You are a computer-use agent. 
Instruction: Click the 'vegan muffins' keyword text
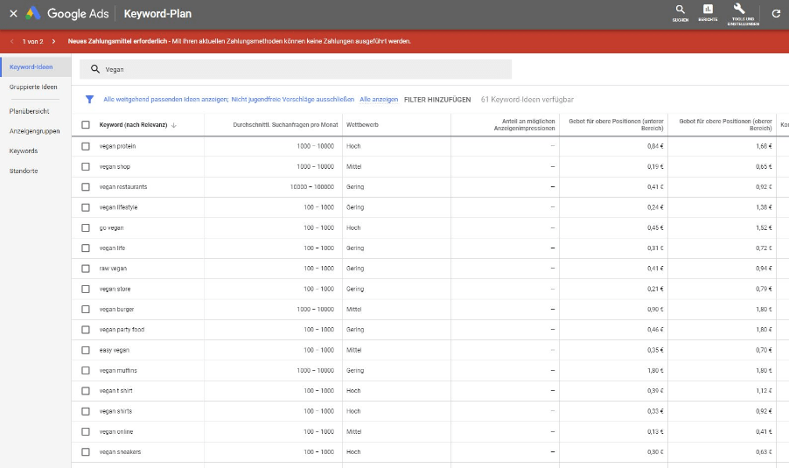(118, 370)
